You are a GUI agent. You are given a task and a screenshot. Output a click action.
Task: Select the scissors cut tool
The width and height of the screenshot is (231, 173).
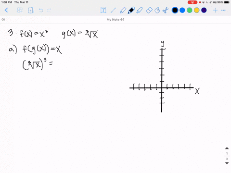(166, 10)
